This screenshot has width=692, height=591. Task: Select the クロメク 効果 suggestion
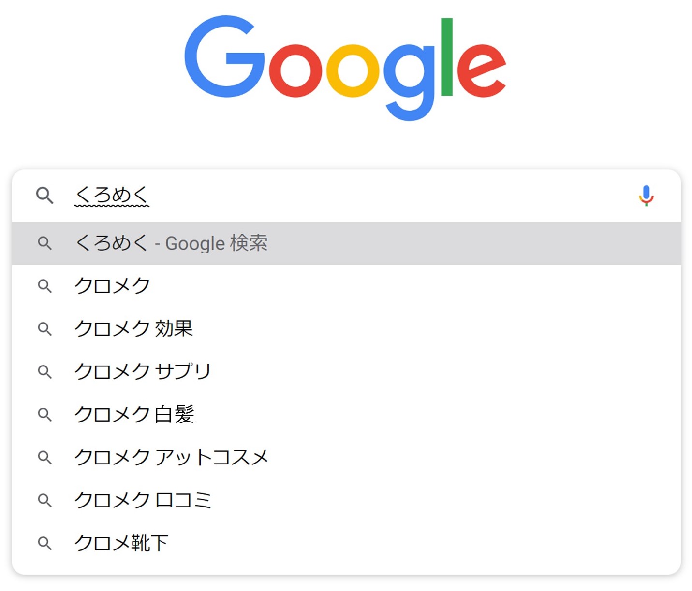click(x=346, y=329)
